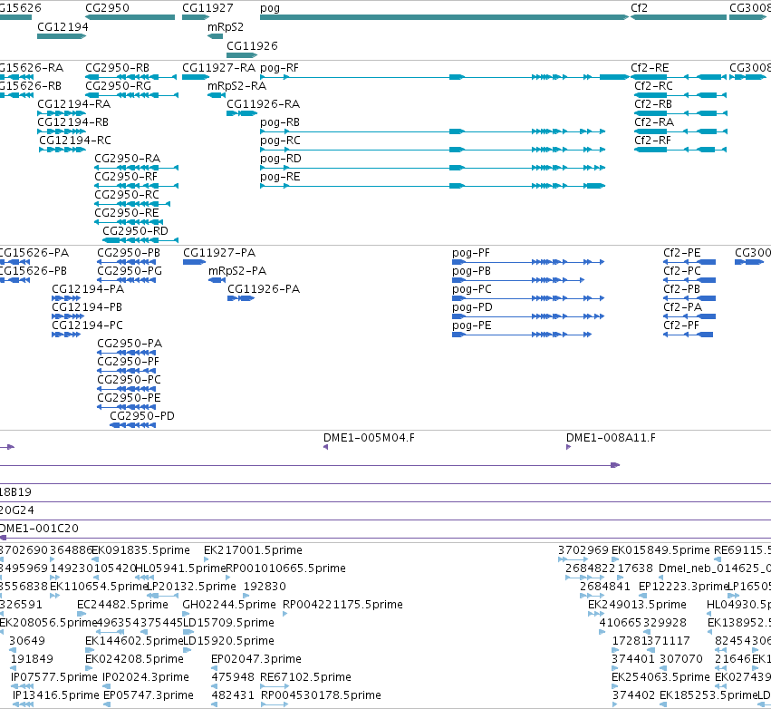771x709 pixels.
Task: Click the CG12194 gene bar
Action: (x=62, y=36)
